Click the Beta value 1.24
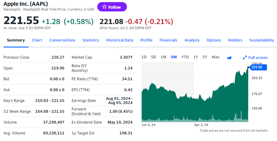This screenshot has width=277, height=141. (x=128, y=68)
